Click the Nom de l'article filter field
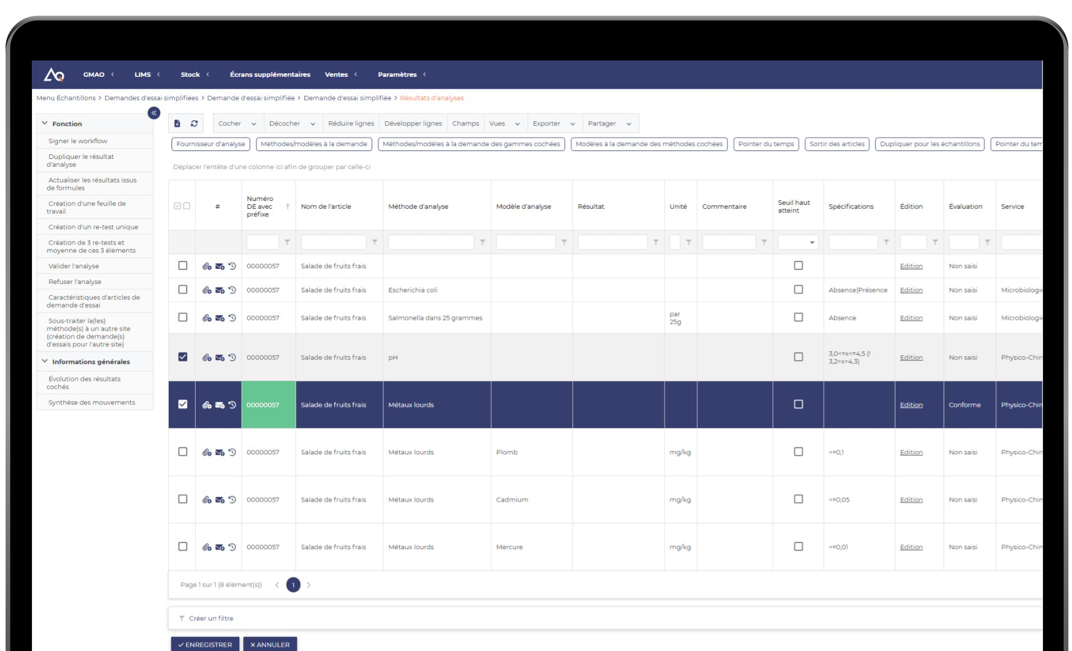1072x651 pixels. tap(333, 242)
